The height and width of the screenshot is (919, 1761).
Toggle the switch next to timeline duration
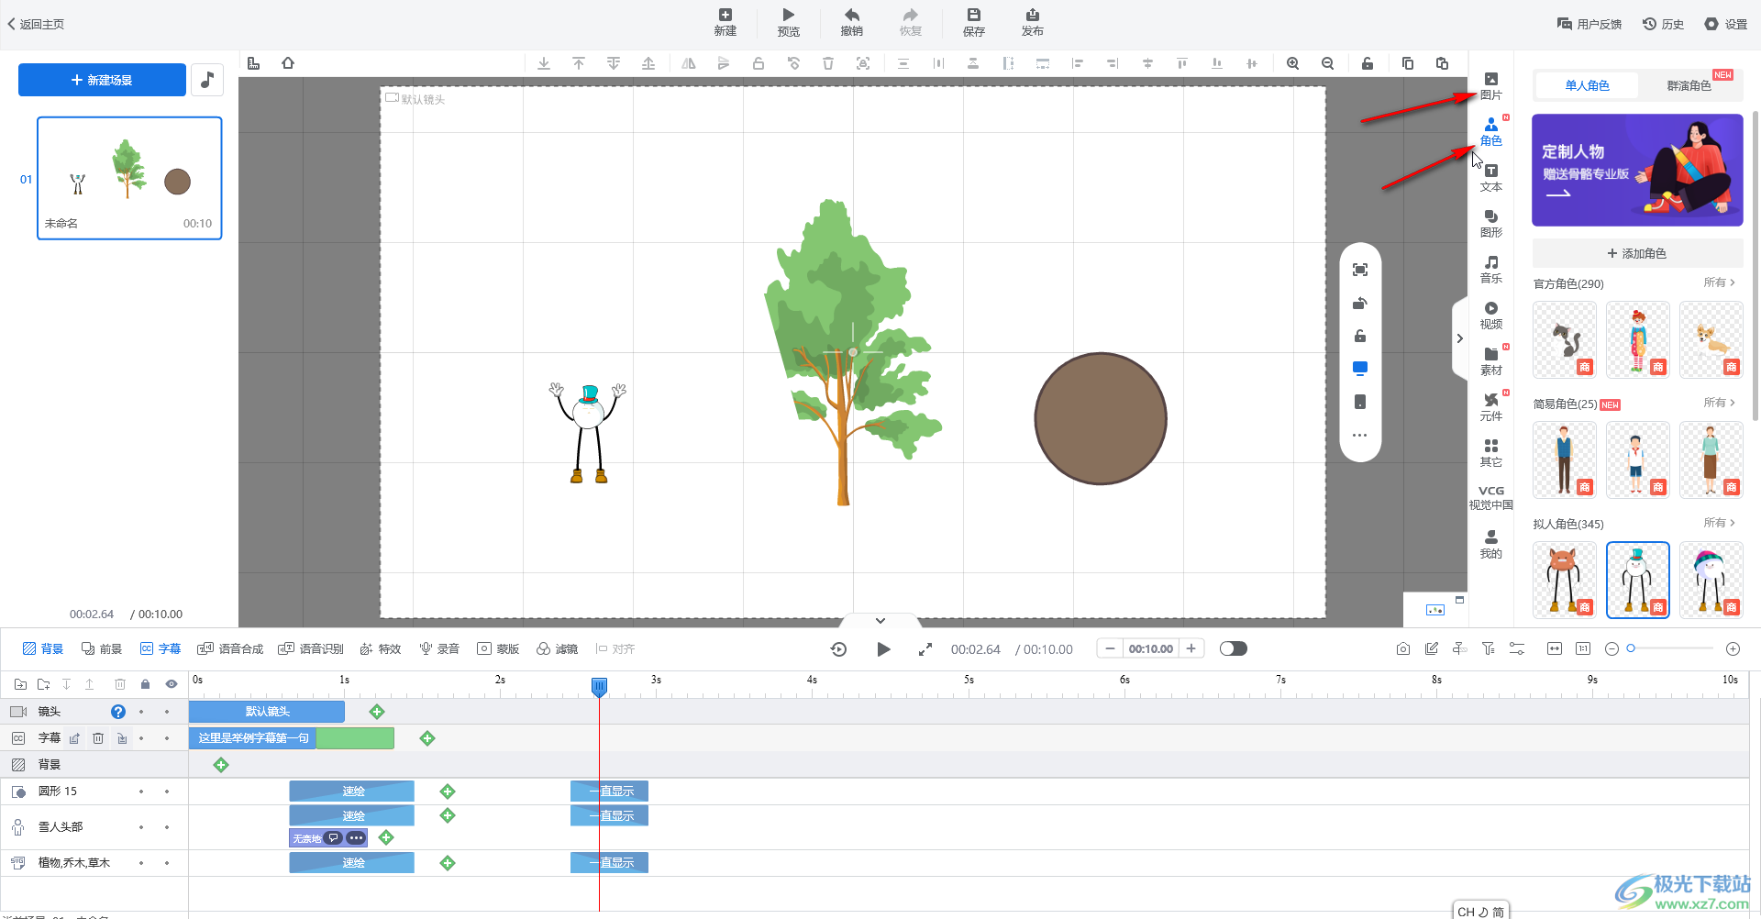[1233, 648]
